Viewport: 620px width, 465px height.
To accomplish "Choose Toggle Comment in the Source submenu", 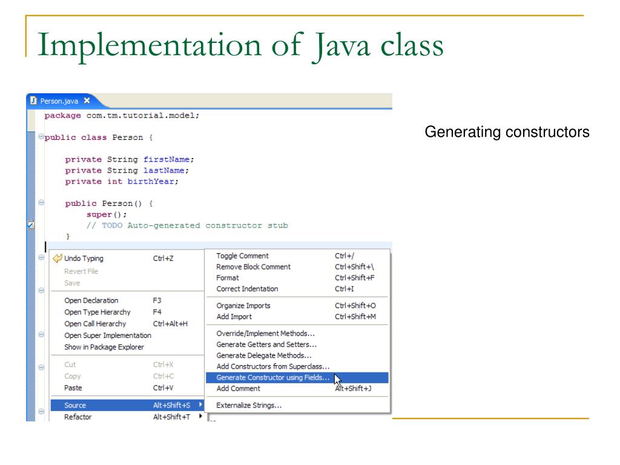I will (x=297, y=256).
